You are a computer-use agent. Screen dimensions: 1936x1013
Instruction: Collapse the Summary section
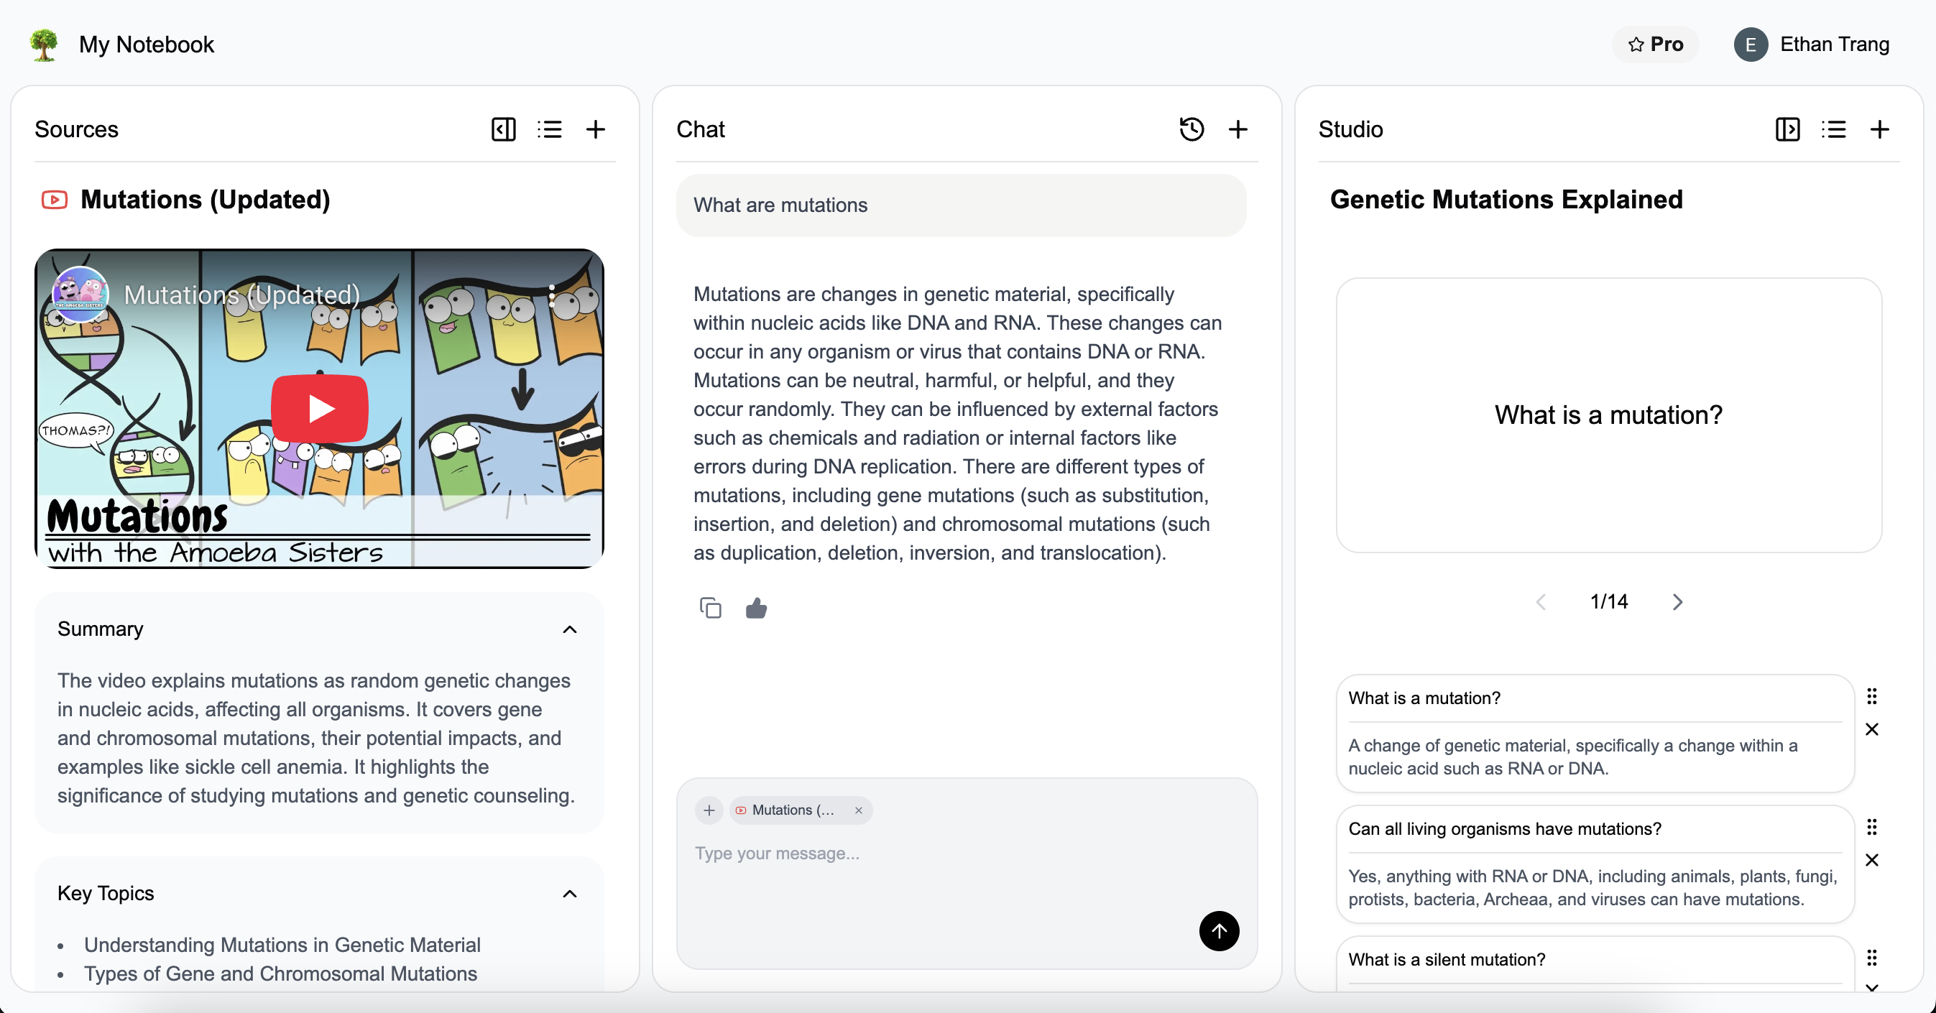[x=570, y=629]
